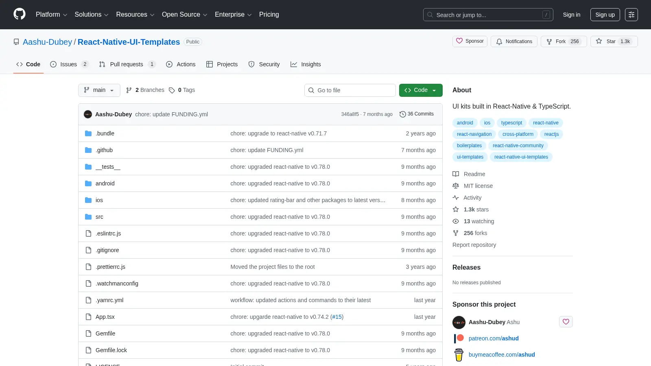
Task: Expand the Enterprise menu
Action: (x=233, y=15)
